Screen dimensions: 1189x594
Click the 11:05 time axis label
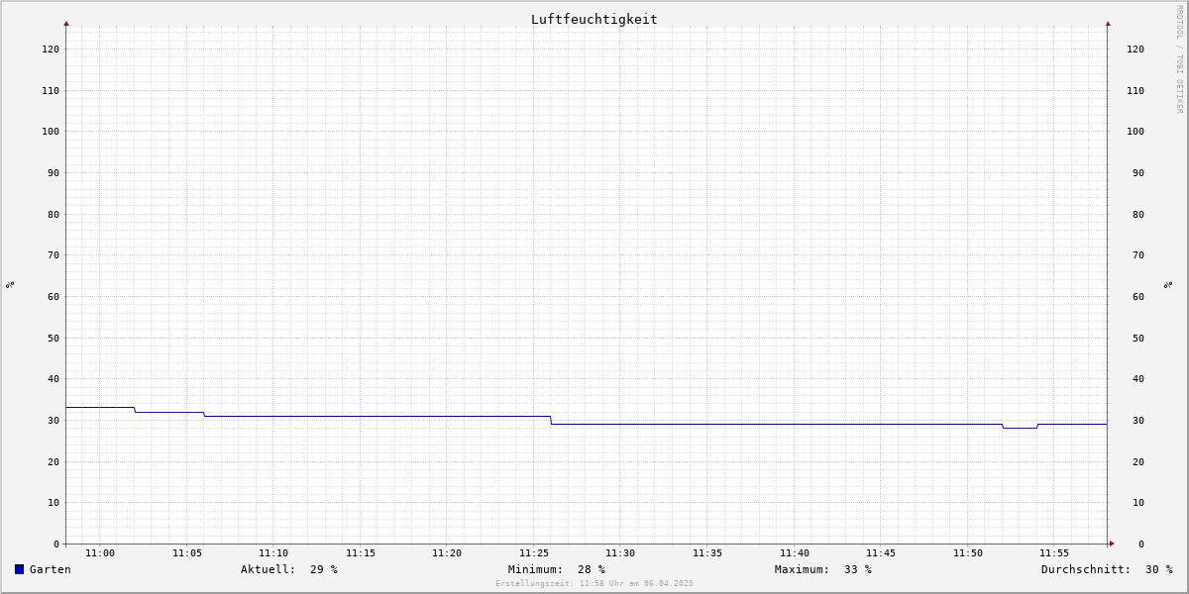187,553
